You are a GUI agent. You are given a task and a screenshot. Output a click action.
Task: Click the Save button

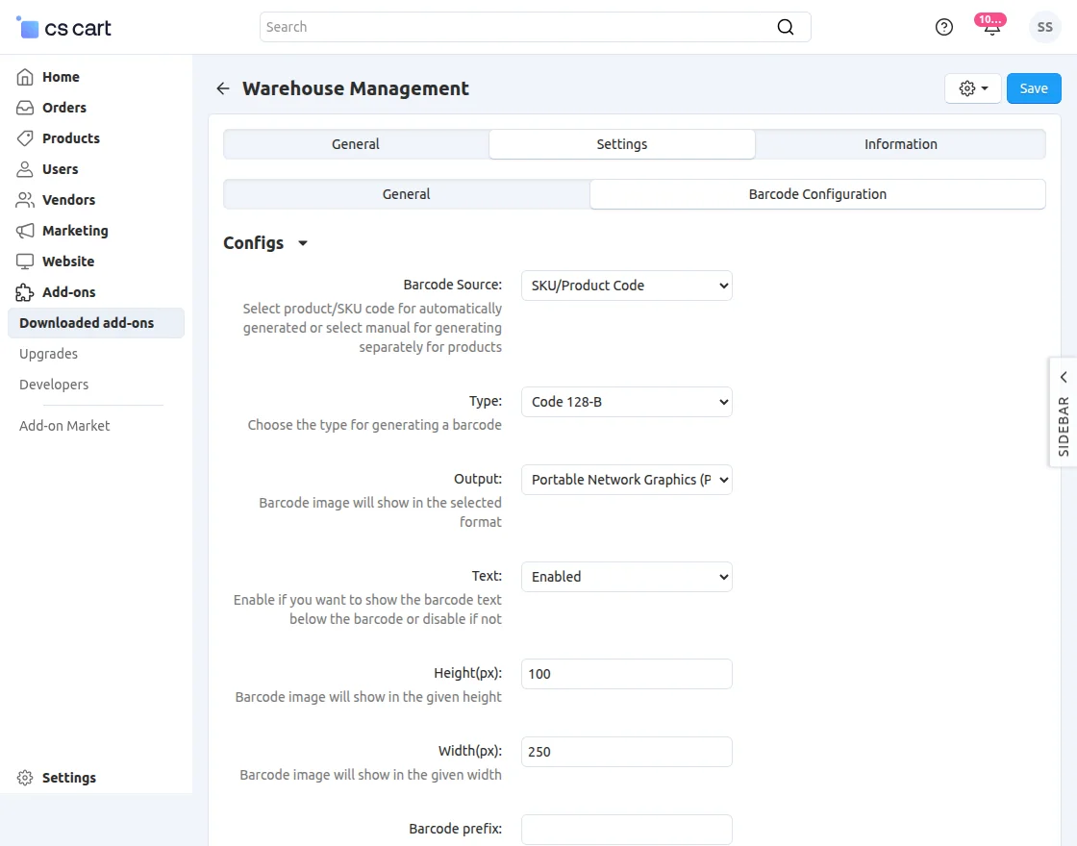tap(1034, 88)
